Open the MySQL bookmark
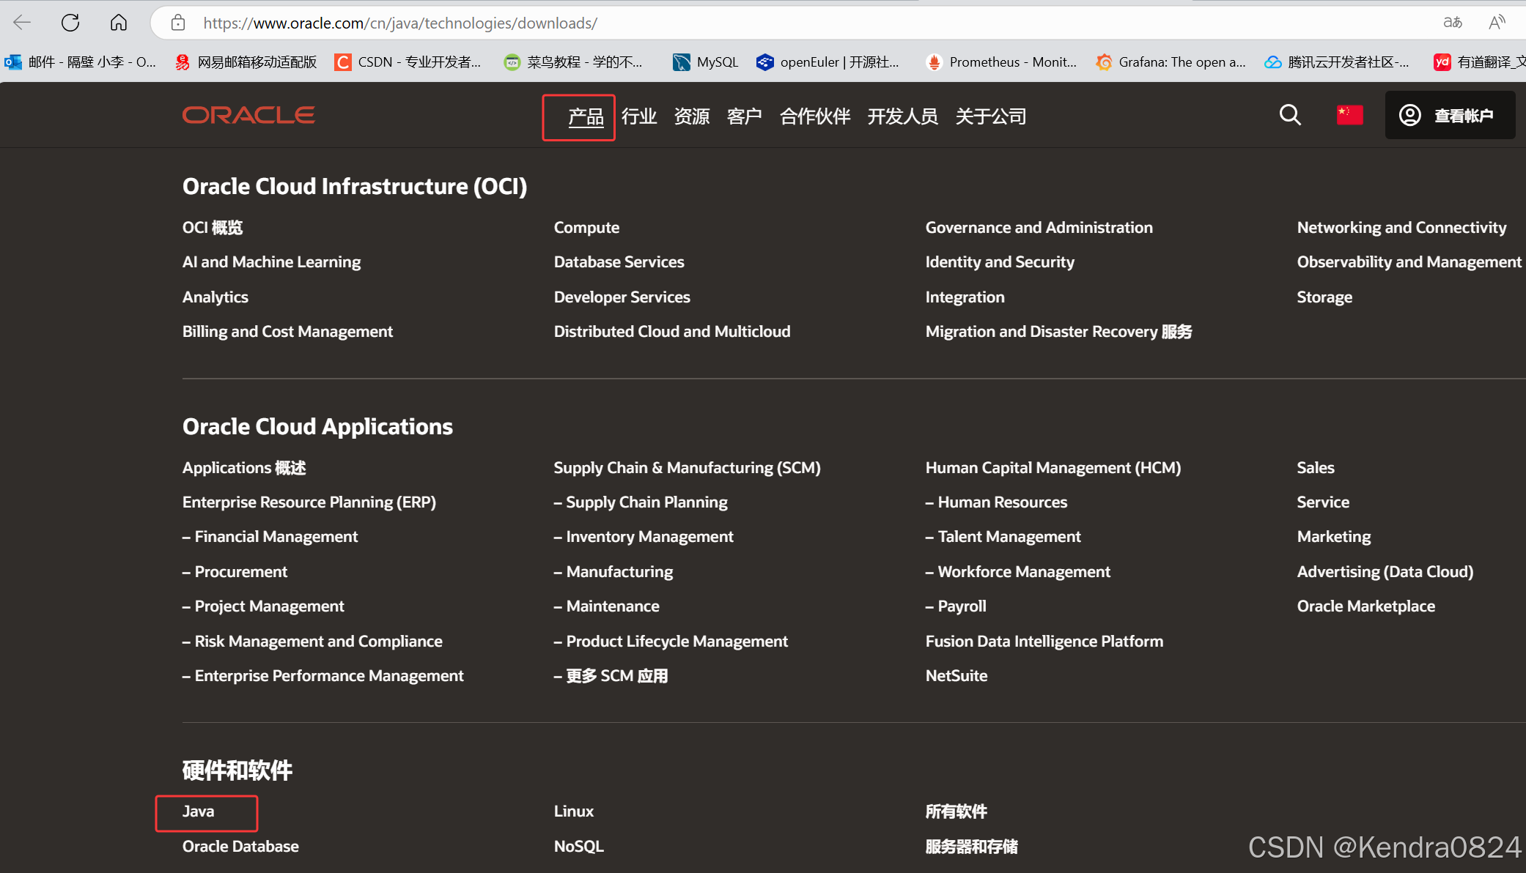This screenshot has height=873, width=1526. coord(706,62)
